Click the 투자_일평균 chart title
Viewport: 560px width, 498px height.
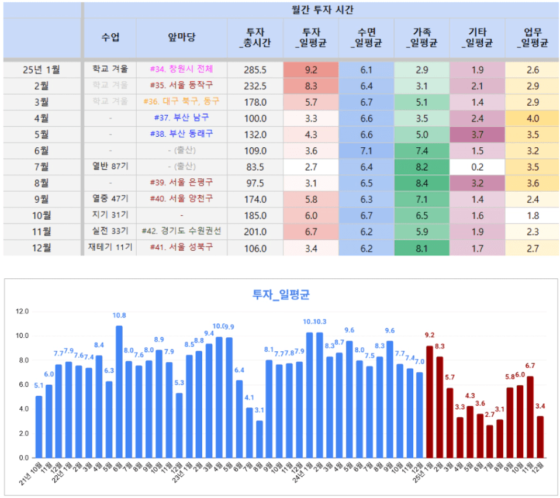click(x=281, y=295)
